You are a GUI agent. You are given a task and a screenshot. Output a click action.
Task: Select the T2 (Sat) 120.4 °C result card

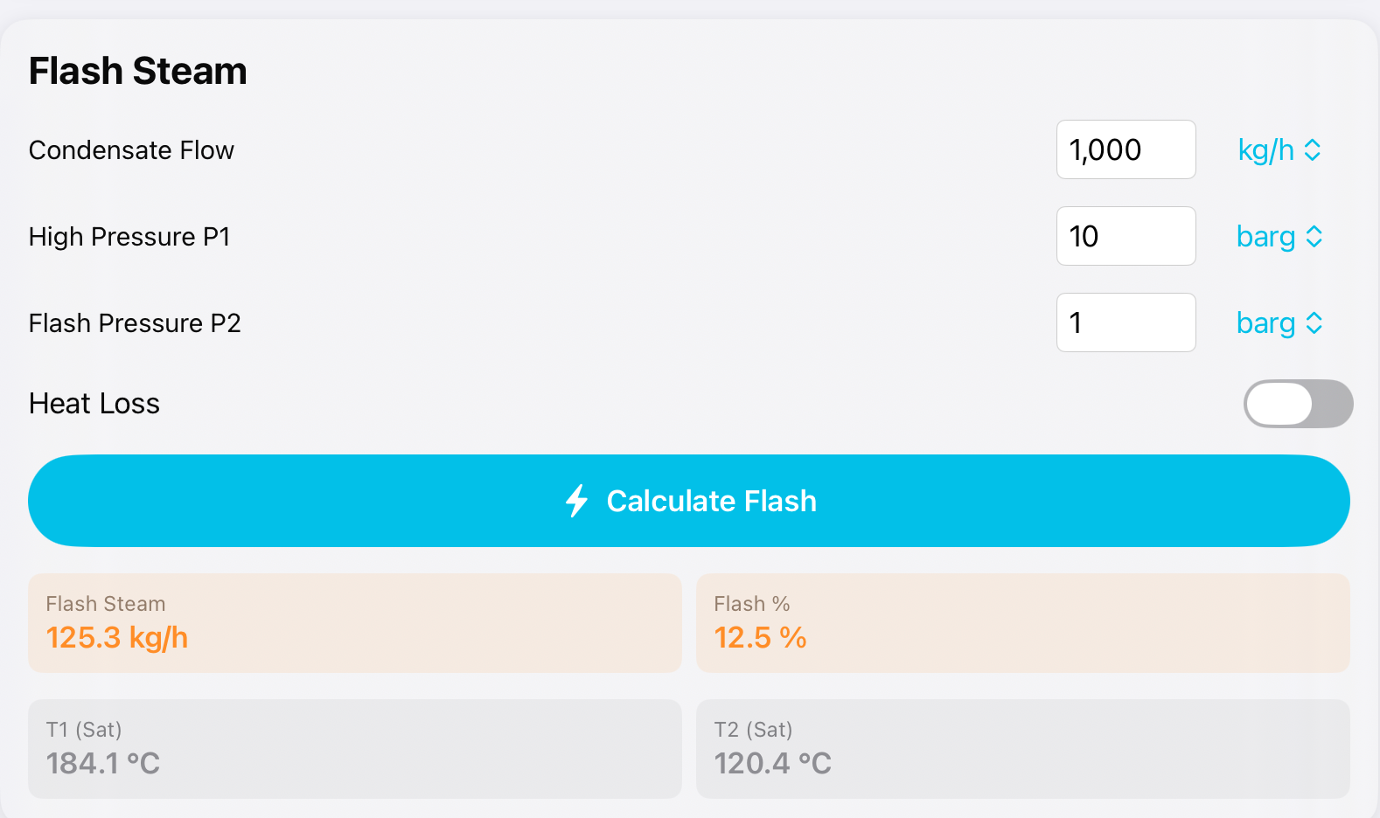(1022, 749)
